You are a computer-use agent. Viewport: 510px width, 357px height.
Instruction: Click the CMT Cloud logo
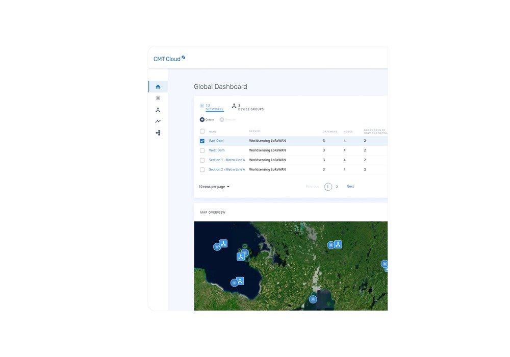point(169,59)
